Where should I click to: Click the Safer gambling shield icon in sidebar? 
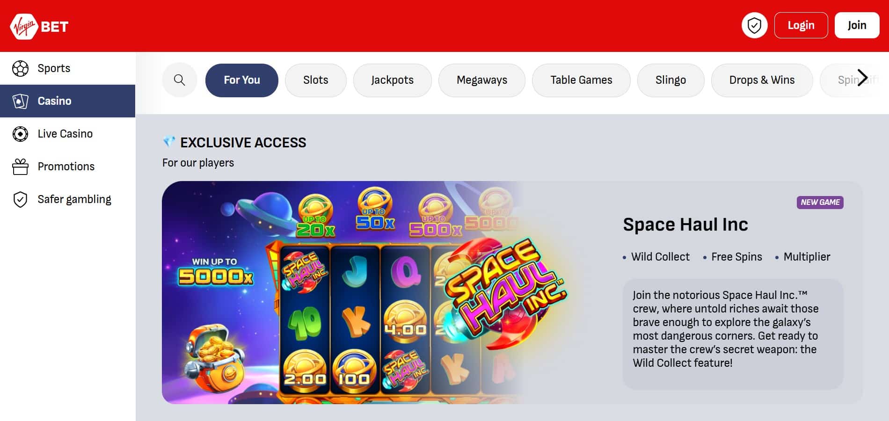pos(20,199)
